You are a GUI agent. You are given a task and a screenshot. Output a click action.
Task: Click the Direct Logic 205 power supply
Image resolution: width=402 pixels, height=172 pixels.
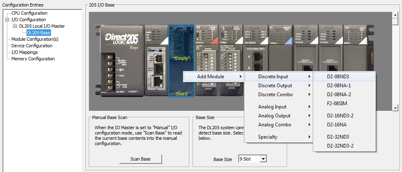tap(122, 61)
